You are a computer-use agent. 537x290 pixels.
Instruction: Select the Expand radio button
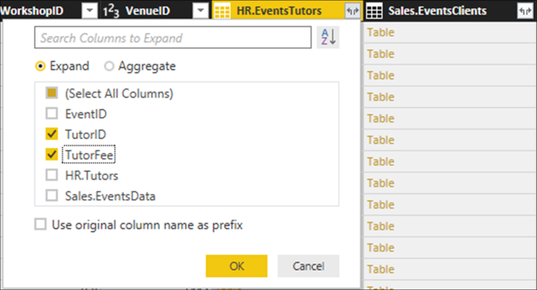coord(40,66)
